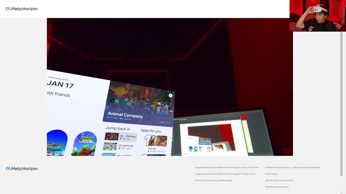Screen dimensions: 346x194
Task: Click the webcam overlay of the streamer
Action: [x=318, y=16]
